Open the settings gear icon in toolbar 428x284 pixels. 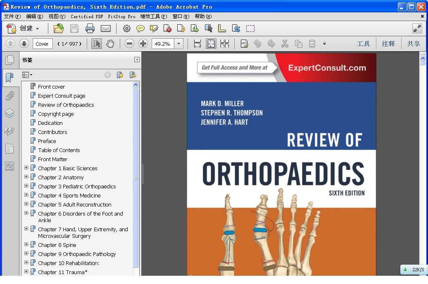click(x=127, y=28)
